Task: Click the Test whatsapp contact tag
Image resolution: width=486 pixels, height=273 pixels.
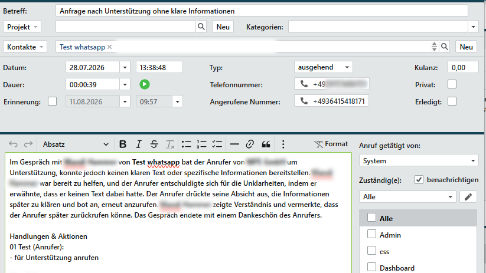Action: (x=82, y=47)
